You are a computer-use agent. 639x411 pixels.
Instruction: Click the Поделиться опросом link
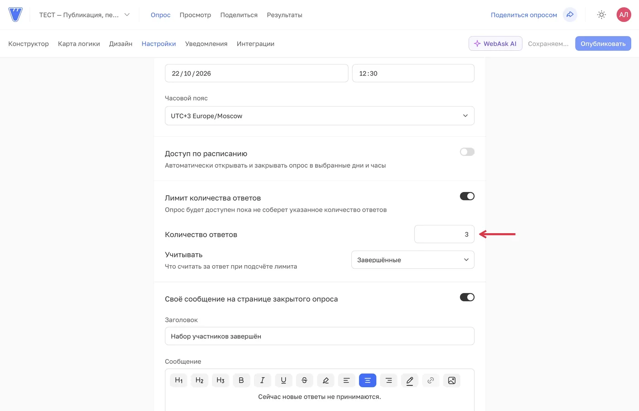coord(524,15)
